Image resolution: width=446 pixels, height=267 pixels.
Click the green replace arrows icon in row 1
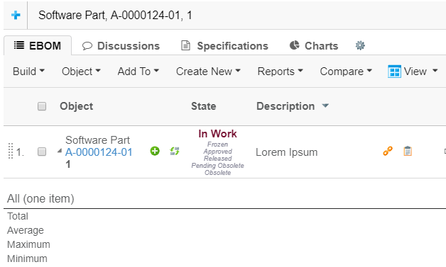coord(175,151)
